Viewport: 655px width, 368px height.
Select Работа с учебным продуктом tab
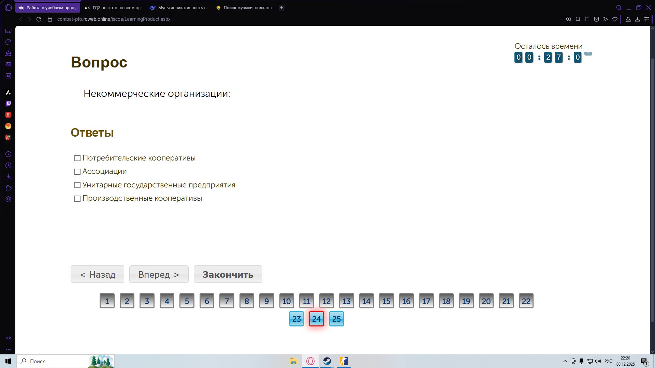[x=48, y=7]
